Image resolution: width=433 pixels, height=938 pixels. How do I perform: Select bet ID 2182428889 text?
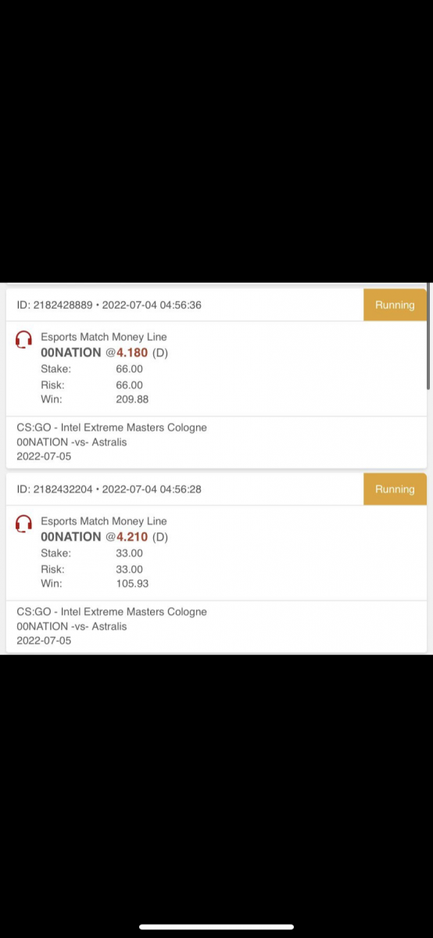54,305
